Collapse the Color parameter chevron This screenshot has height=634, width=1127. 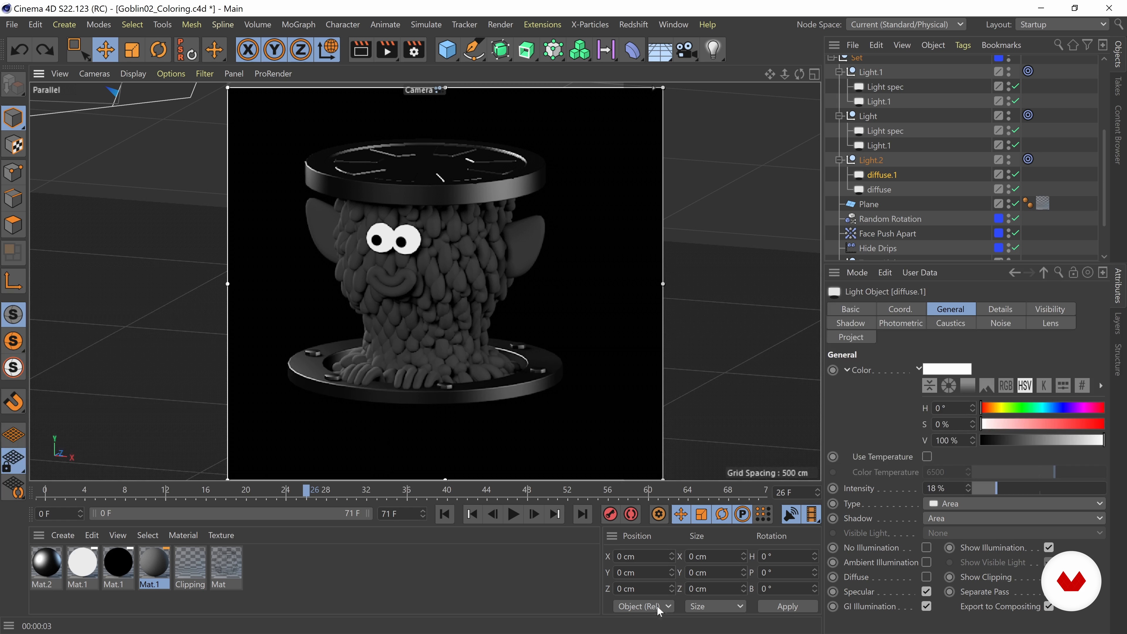pyautogui.click(x=847, y=370)
